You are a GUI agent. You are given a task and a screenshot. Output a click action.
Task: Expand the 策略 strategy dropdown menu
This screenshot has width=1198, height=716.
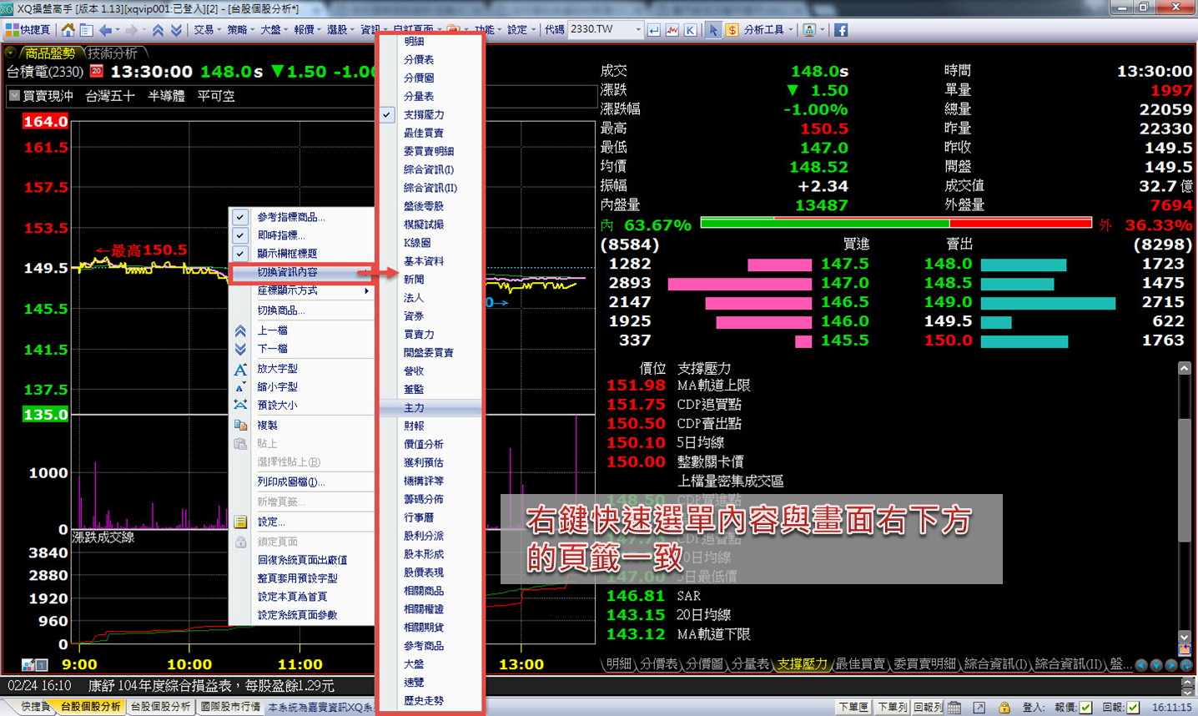click(x=241, y=30)
